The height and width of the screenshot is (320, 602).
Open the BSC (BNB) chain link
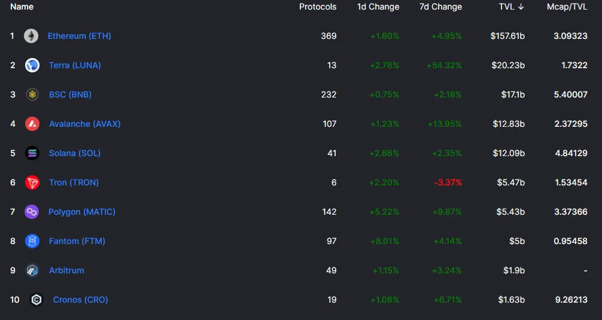pos(70,95)
